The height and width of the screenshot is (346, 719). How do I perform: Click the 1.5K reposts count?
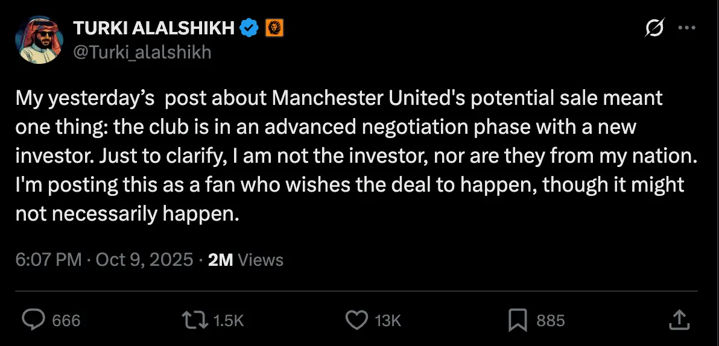(229, 320)
